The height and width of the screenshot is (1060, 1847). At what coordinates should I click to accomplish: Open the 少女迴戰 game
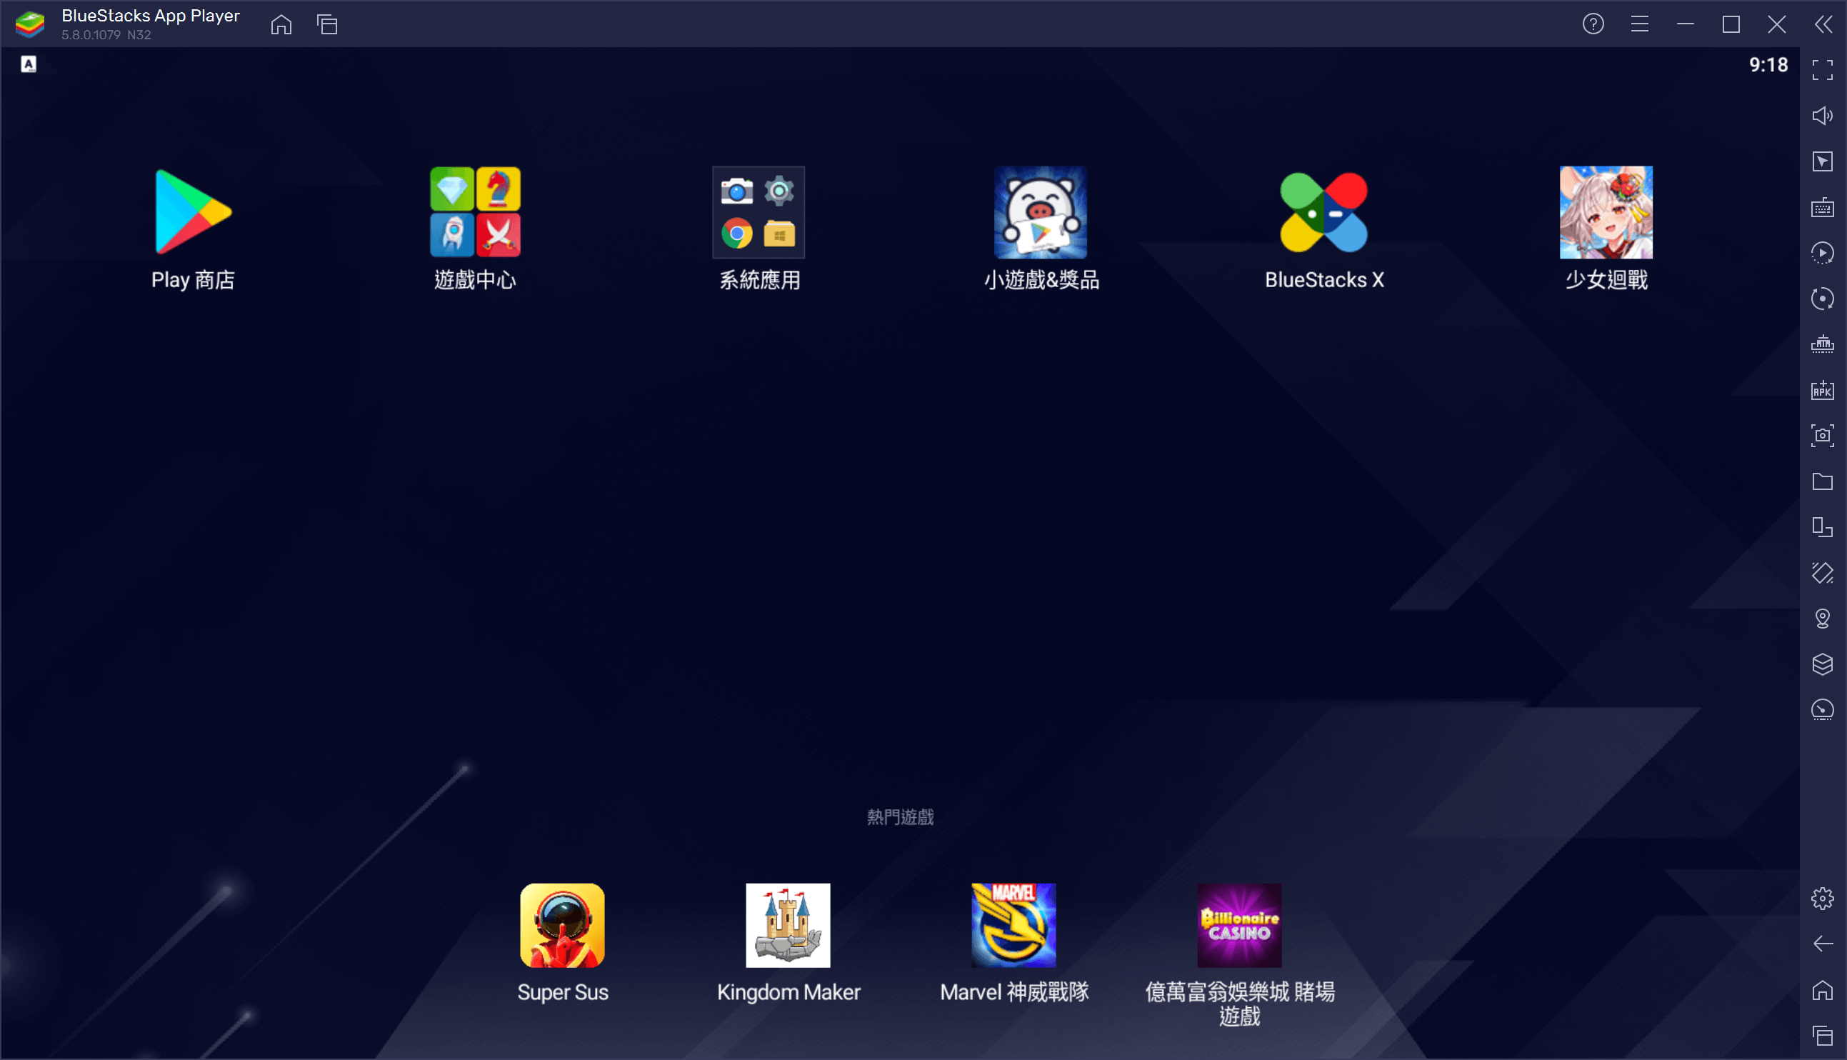(x=1606, y=212)
